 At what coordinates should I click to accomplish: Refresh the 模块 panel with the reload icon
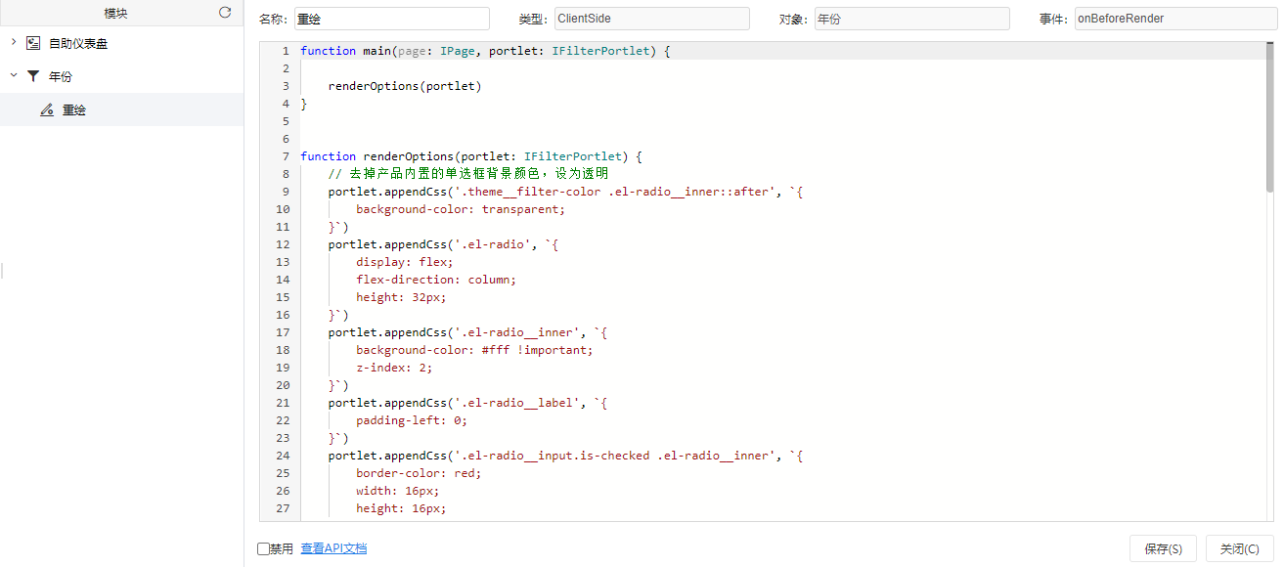click(225, 13)
